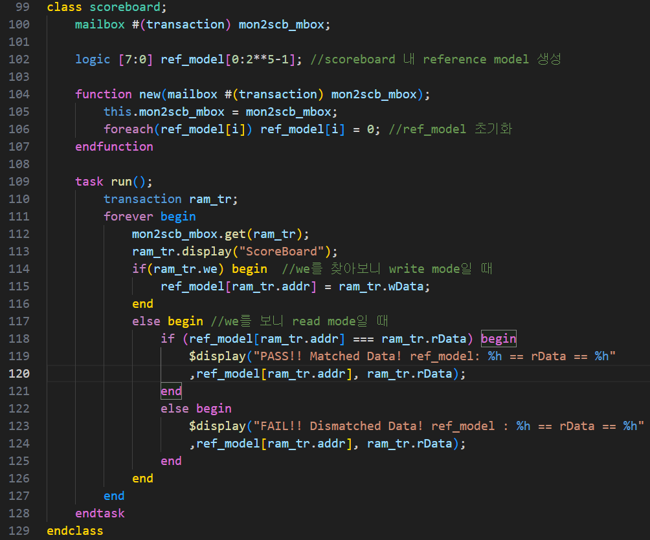The image size is (650, 540).
Task: Click the 'endfunction' keyword
Action: pyautogui.click(x=114, y=147)
